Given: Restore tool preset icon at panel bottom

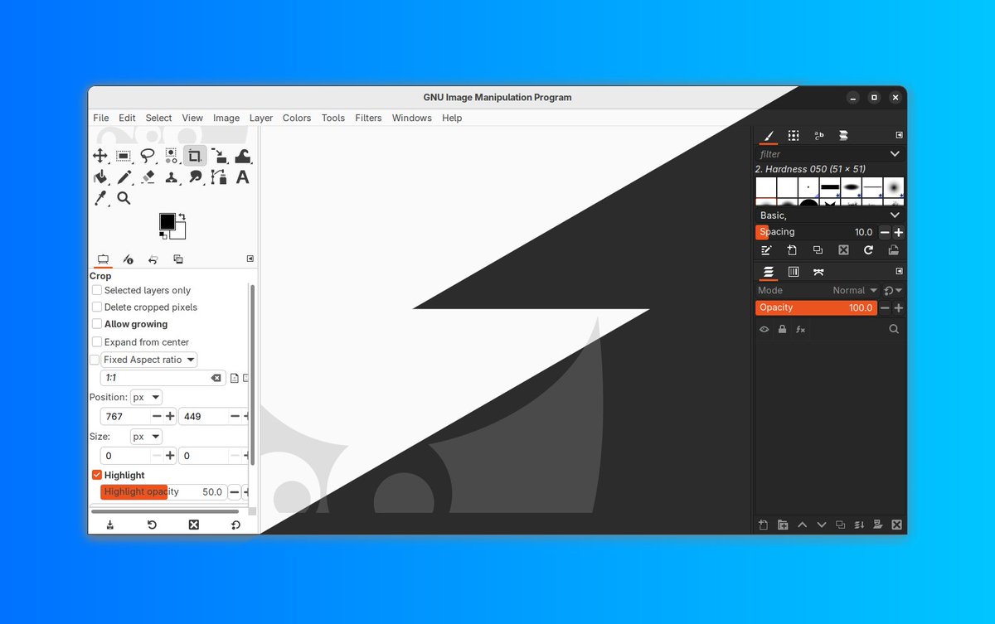Looking at the screenshot, I should [x=152, y=525].
